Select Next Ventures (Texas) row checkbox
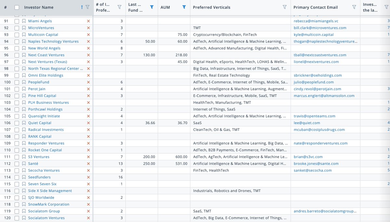 (17, 62)
